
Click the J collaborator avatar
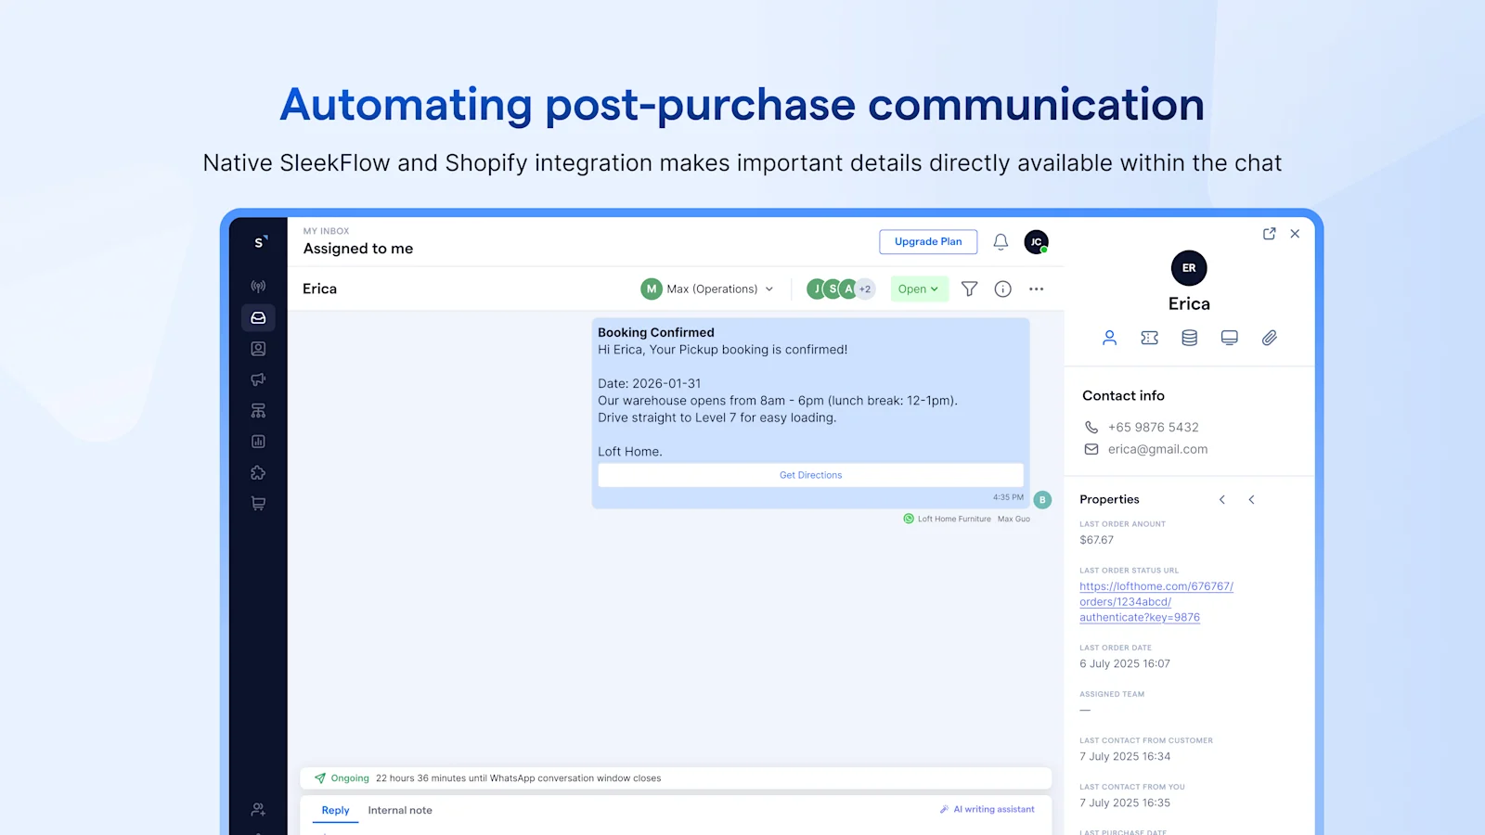coord(816,289)
